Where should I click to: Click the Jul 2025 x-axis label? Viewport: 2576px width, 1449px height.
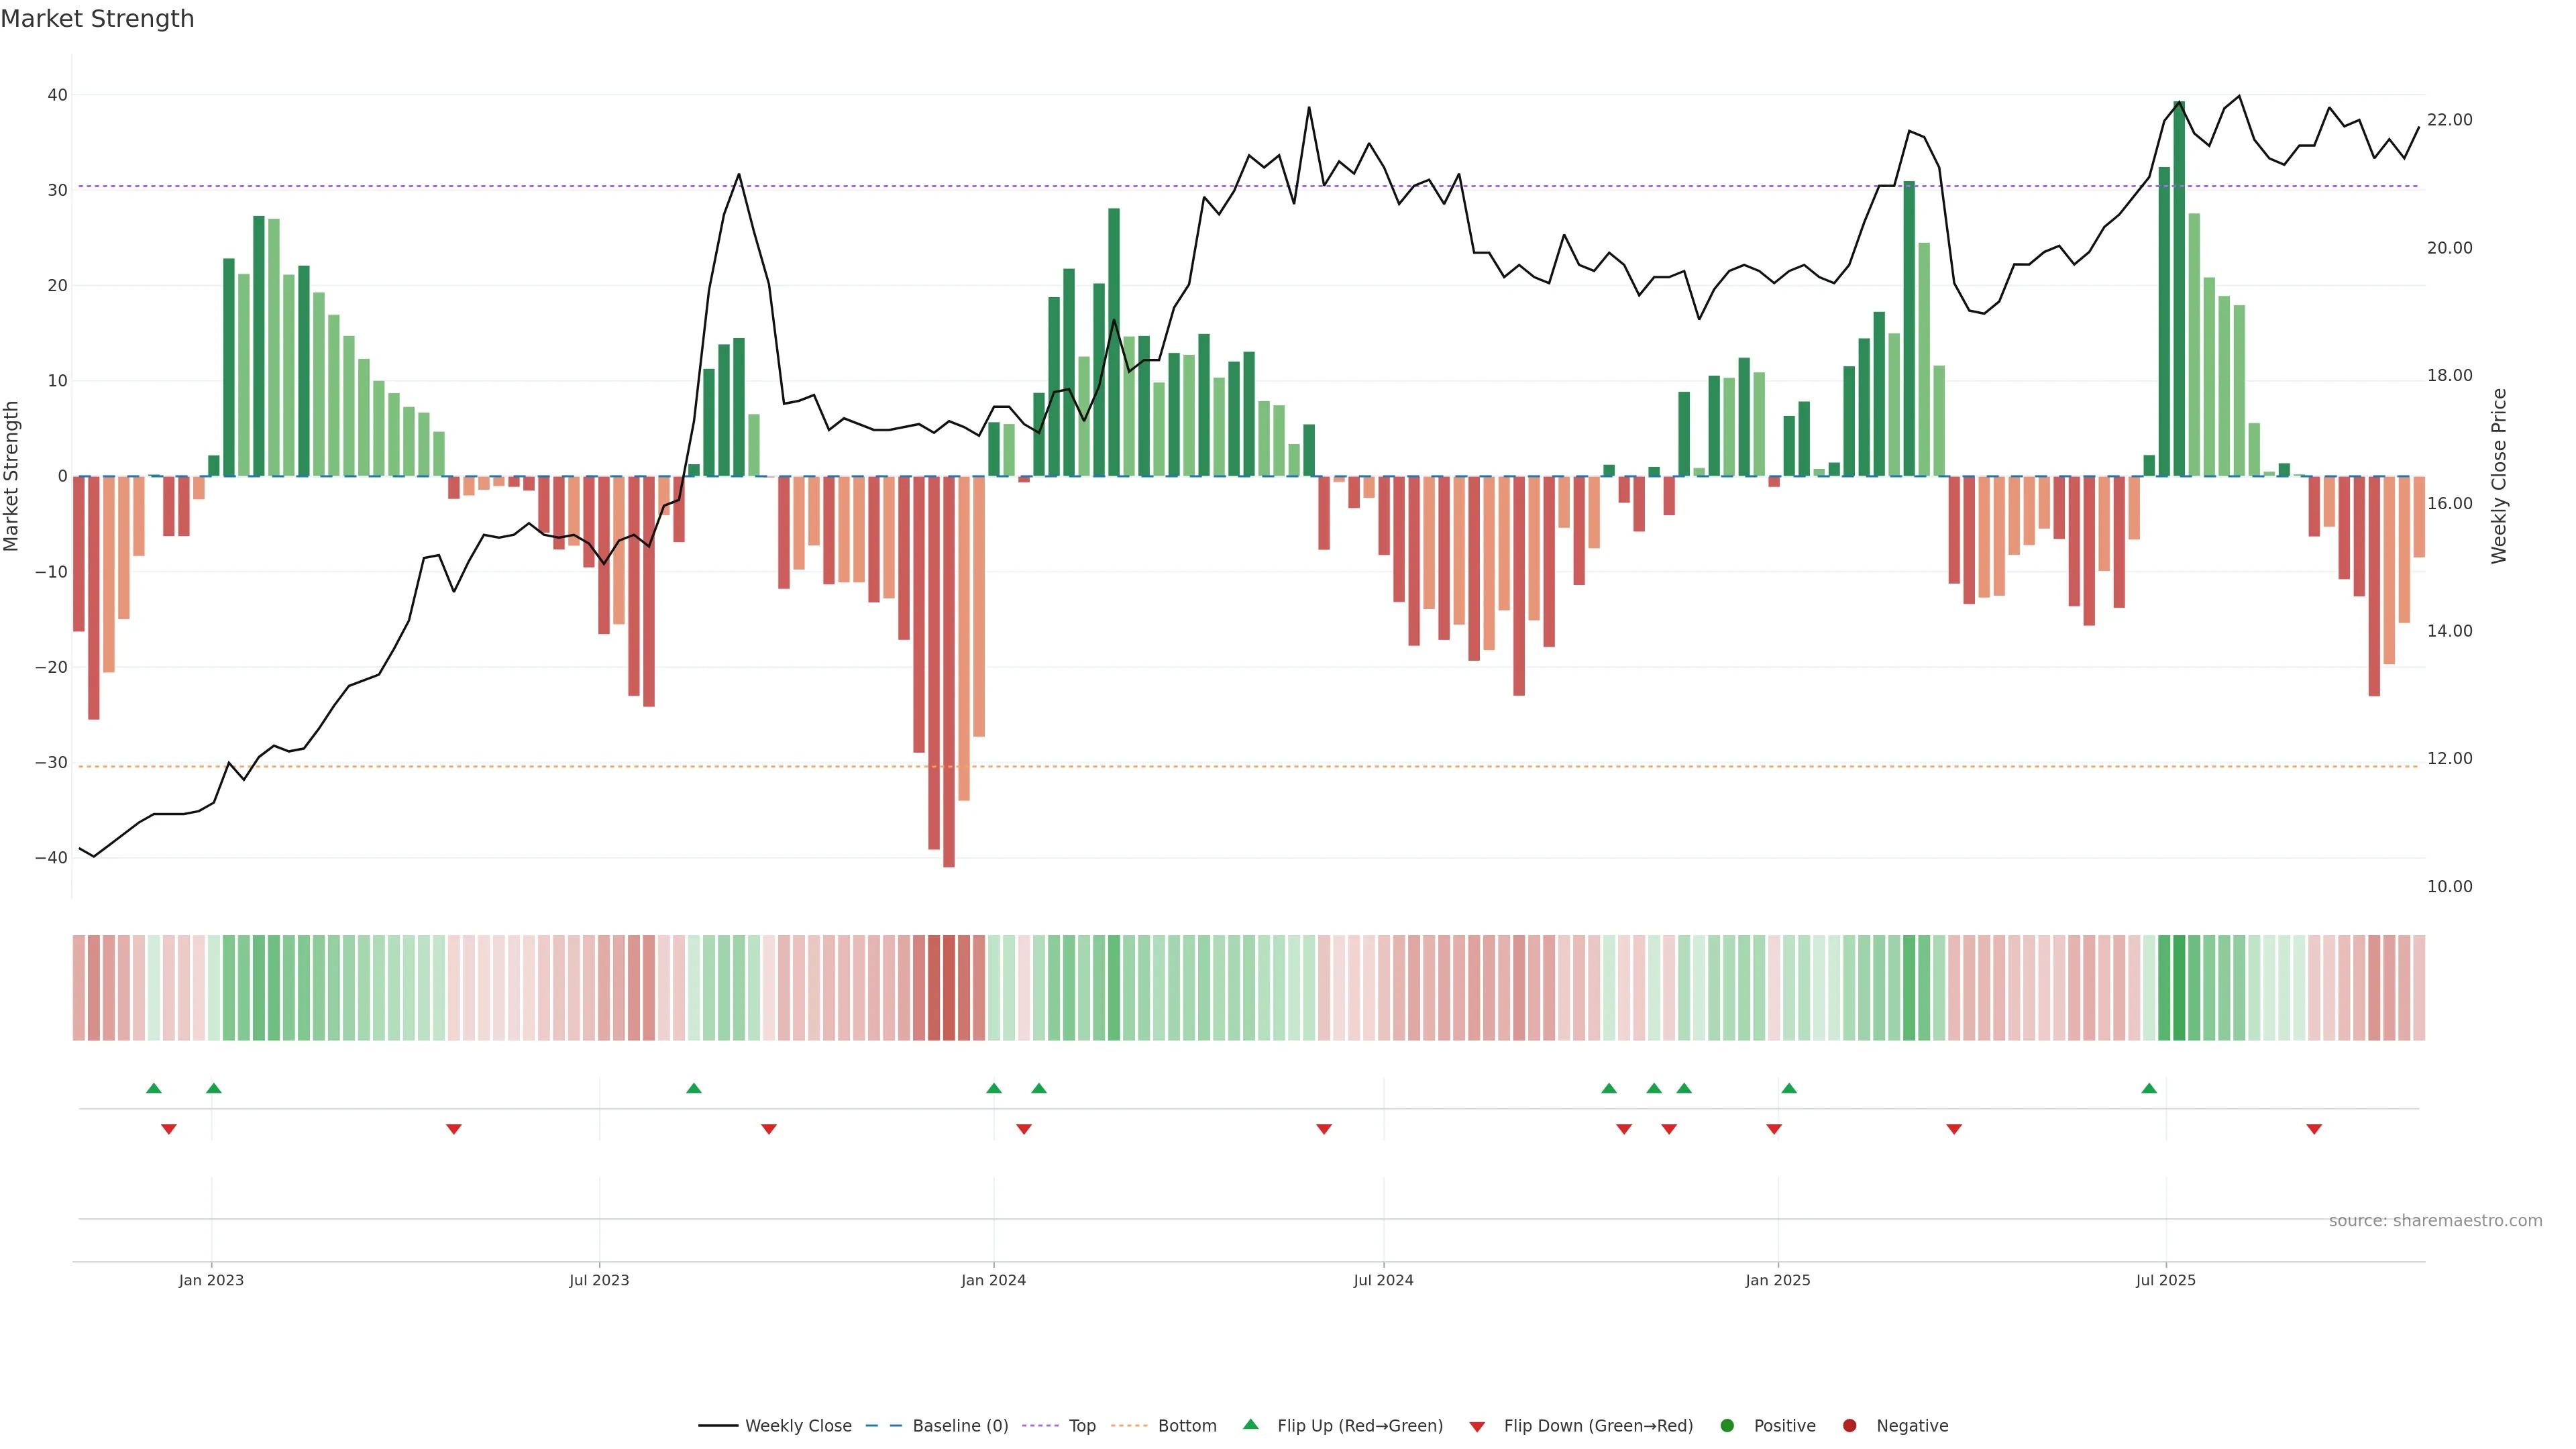click(x=2165, y=1280)
